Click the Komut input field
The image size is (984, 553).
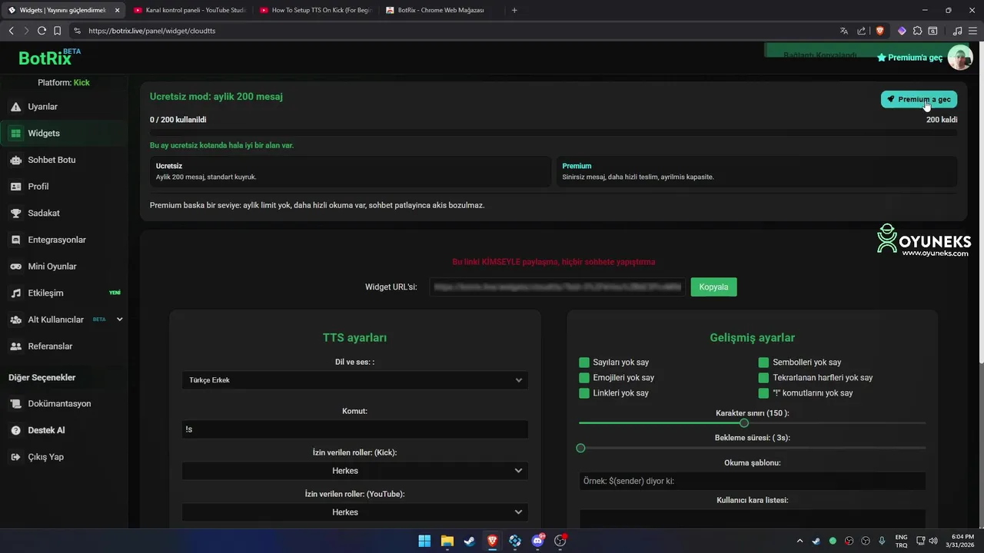(355, 429)
